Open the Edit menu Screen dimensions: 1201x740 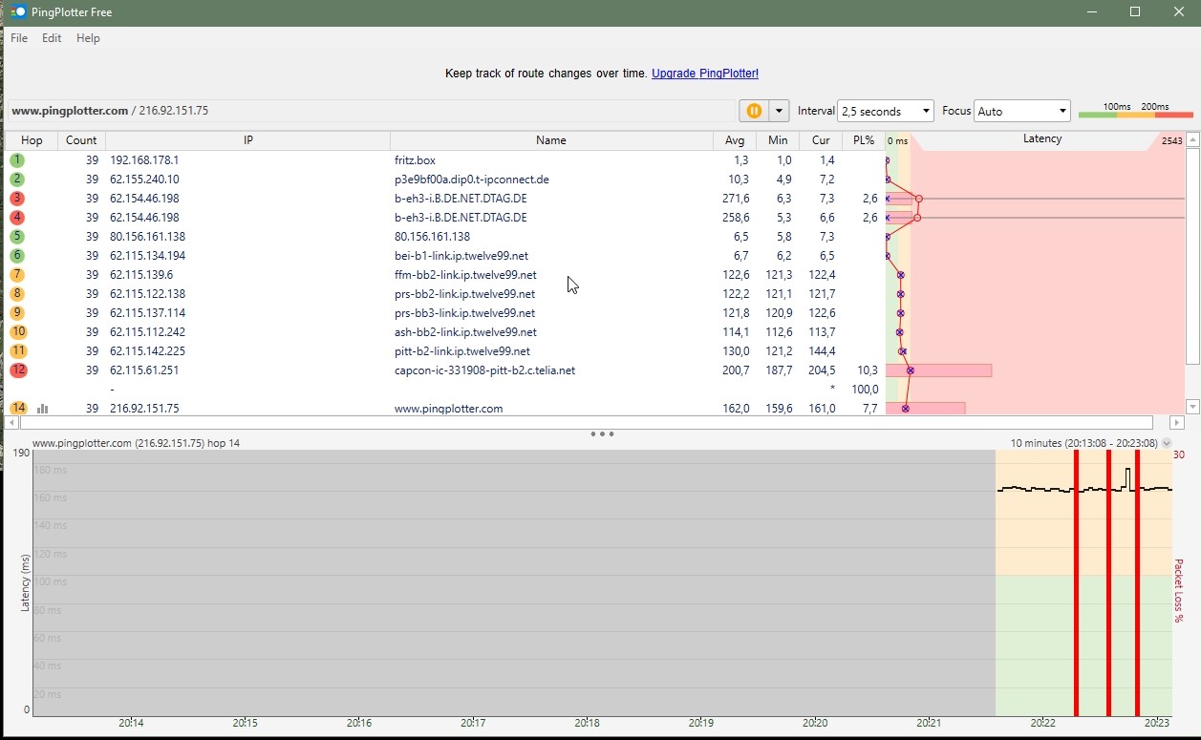(x=52, y=38)
